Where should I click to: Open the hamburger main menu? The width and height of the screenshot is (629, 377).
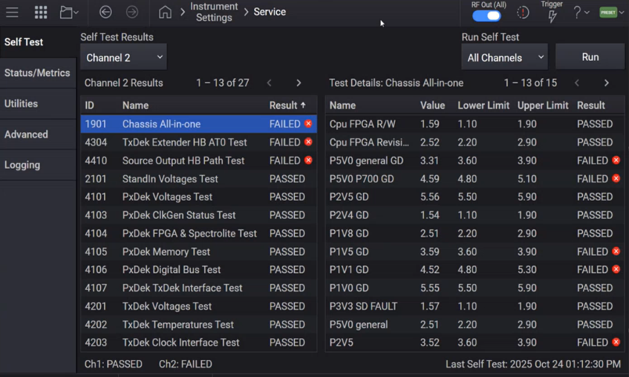(x=13, y=13)
